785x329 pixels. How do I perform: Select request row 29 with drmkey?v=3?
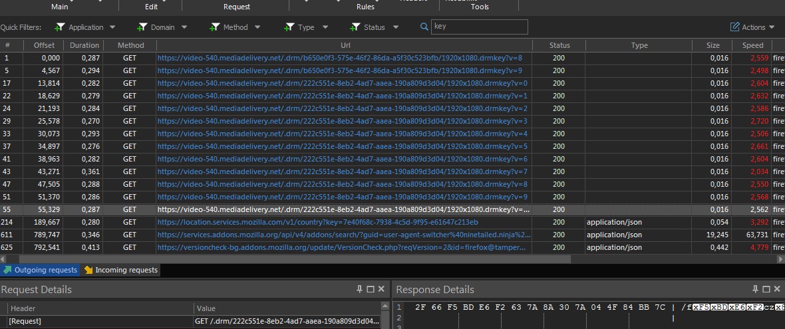click(x=392, y=121)
